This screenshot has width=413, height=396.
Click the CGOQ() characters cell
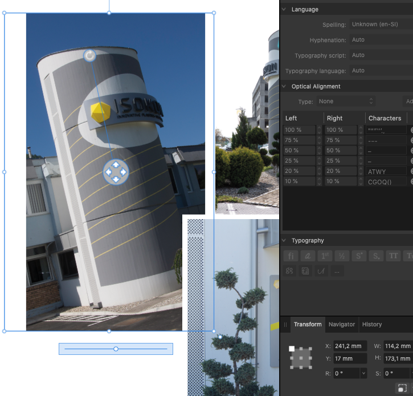(386, 182)
